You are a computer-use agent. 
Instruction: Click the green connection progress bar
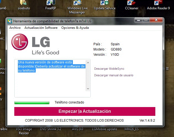coord(32,103)
